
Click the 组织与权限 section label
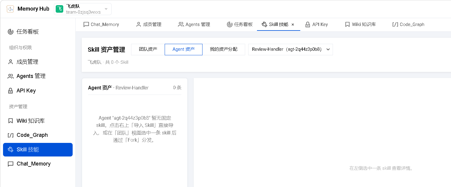click(21, 48)
